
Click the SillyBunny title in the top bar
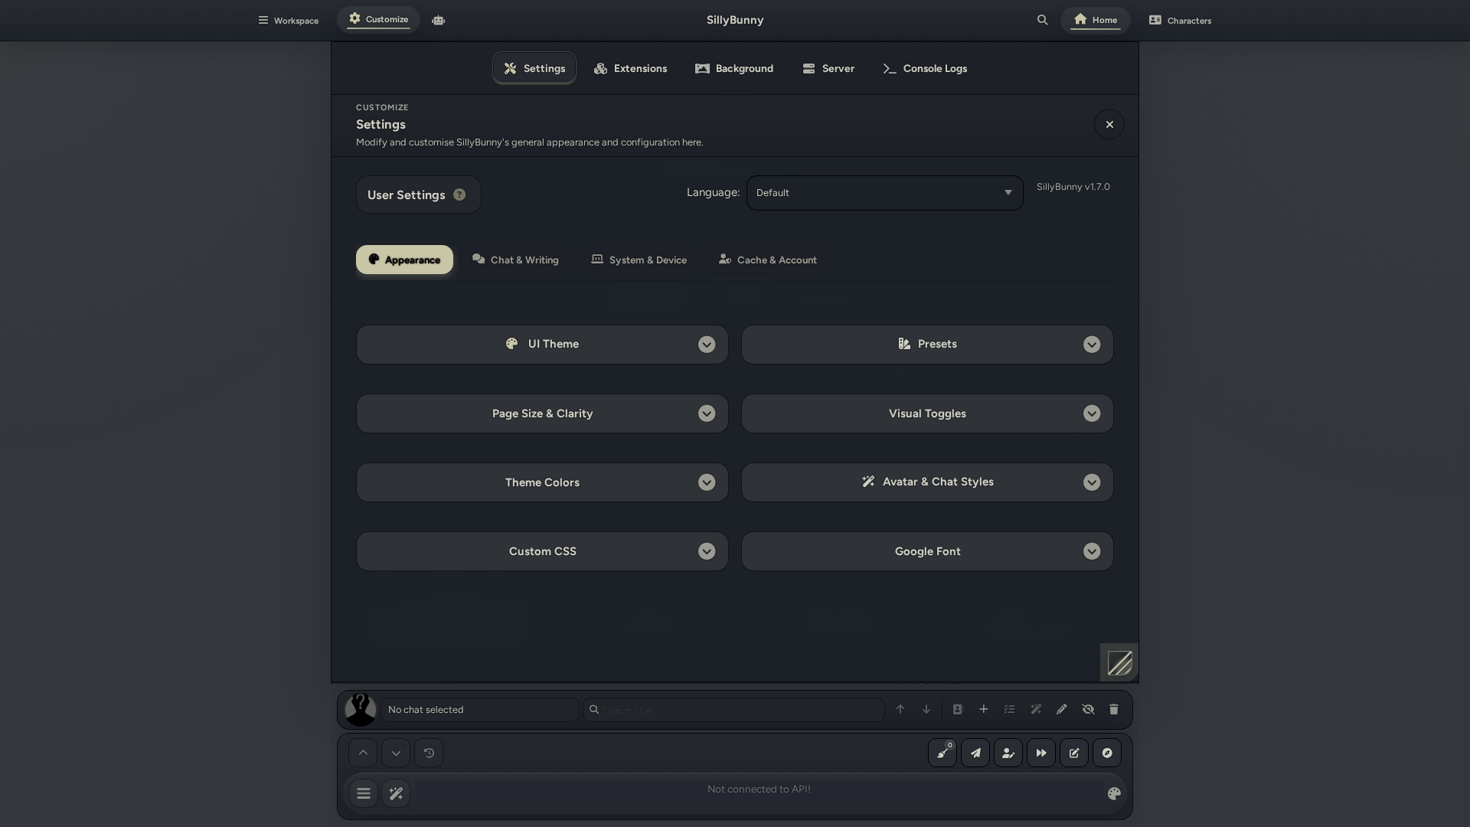tap(735, 20)
